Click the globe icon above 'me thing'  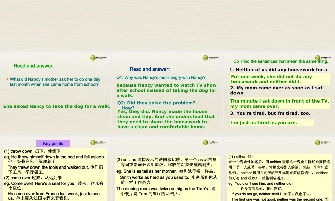click(318, 57)
